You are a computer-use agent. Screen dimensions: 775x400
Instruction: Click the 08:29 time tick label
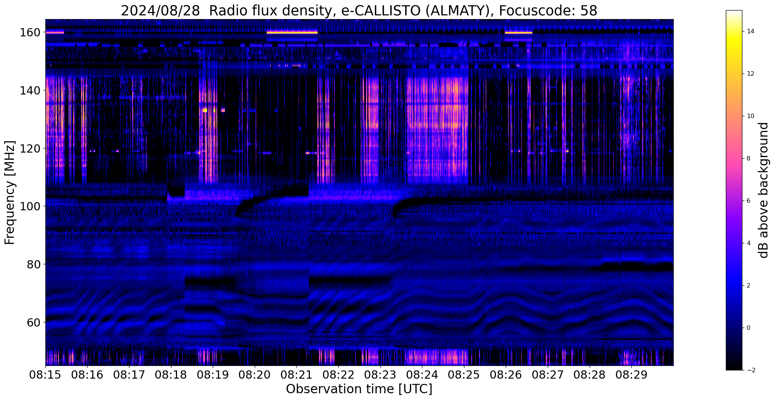point(631,375)
